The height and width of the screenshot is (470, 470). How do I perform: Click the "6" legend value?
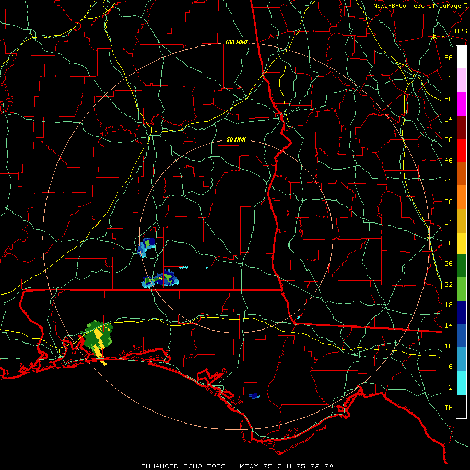451,366
